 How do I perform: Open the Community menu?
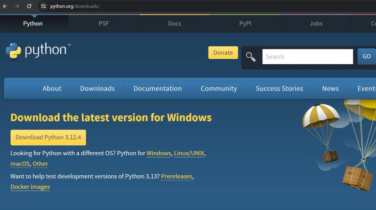click(219, 89)
